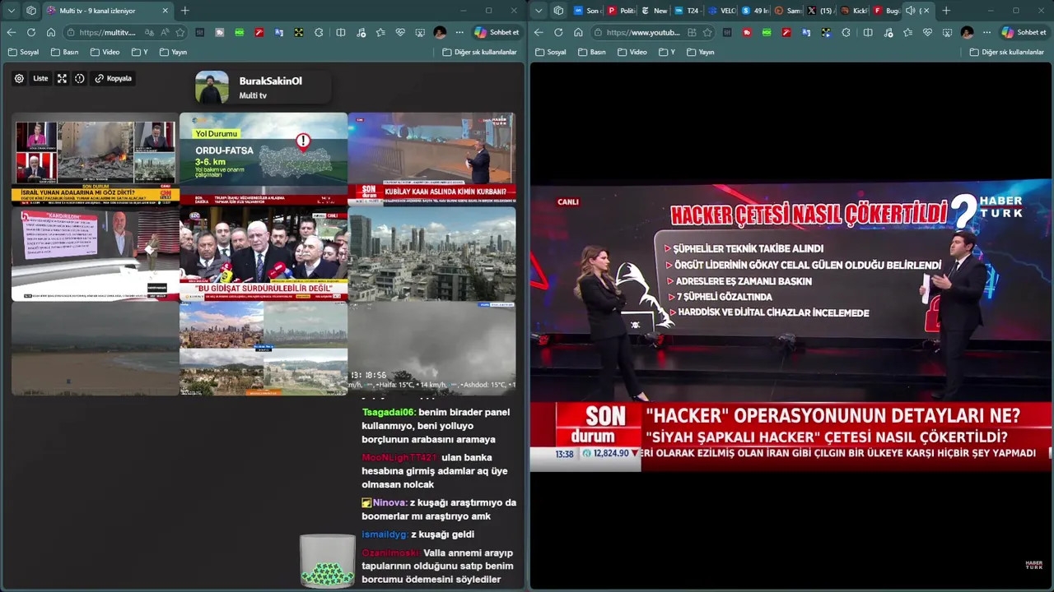The height and width of the screenshot is (592, 1054).
Task: Open home page in Multi tv window
Action: (x=51, y=32)
